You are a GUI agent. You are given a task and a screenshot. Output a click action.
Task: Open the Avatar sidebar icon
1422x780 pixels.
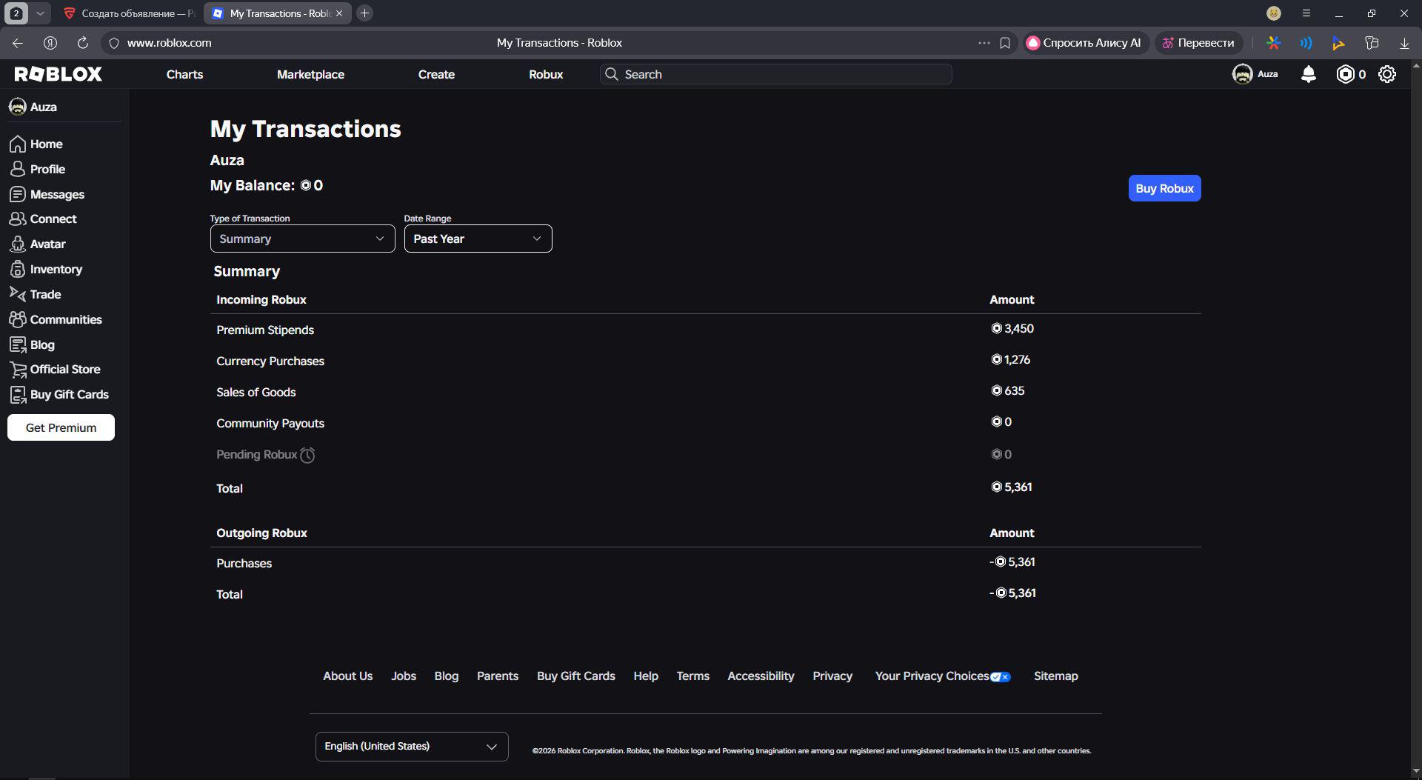coord(18,244)
